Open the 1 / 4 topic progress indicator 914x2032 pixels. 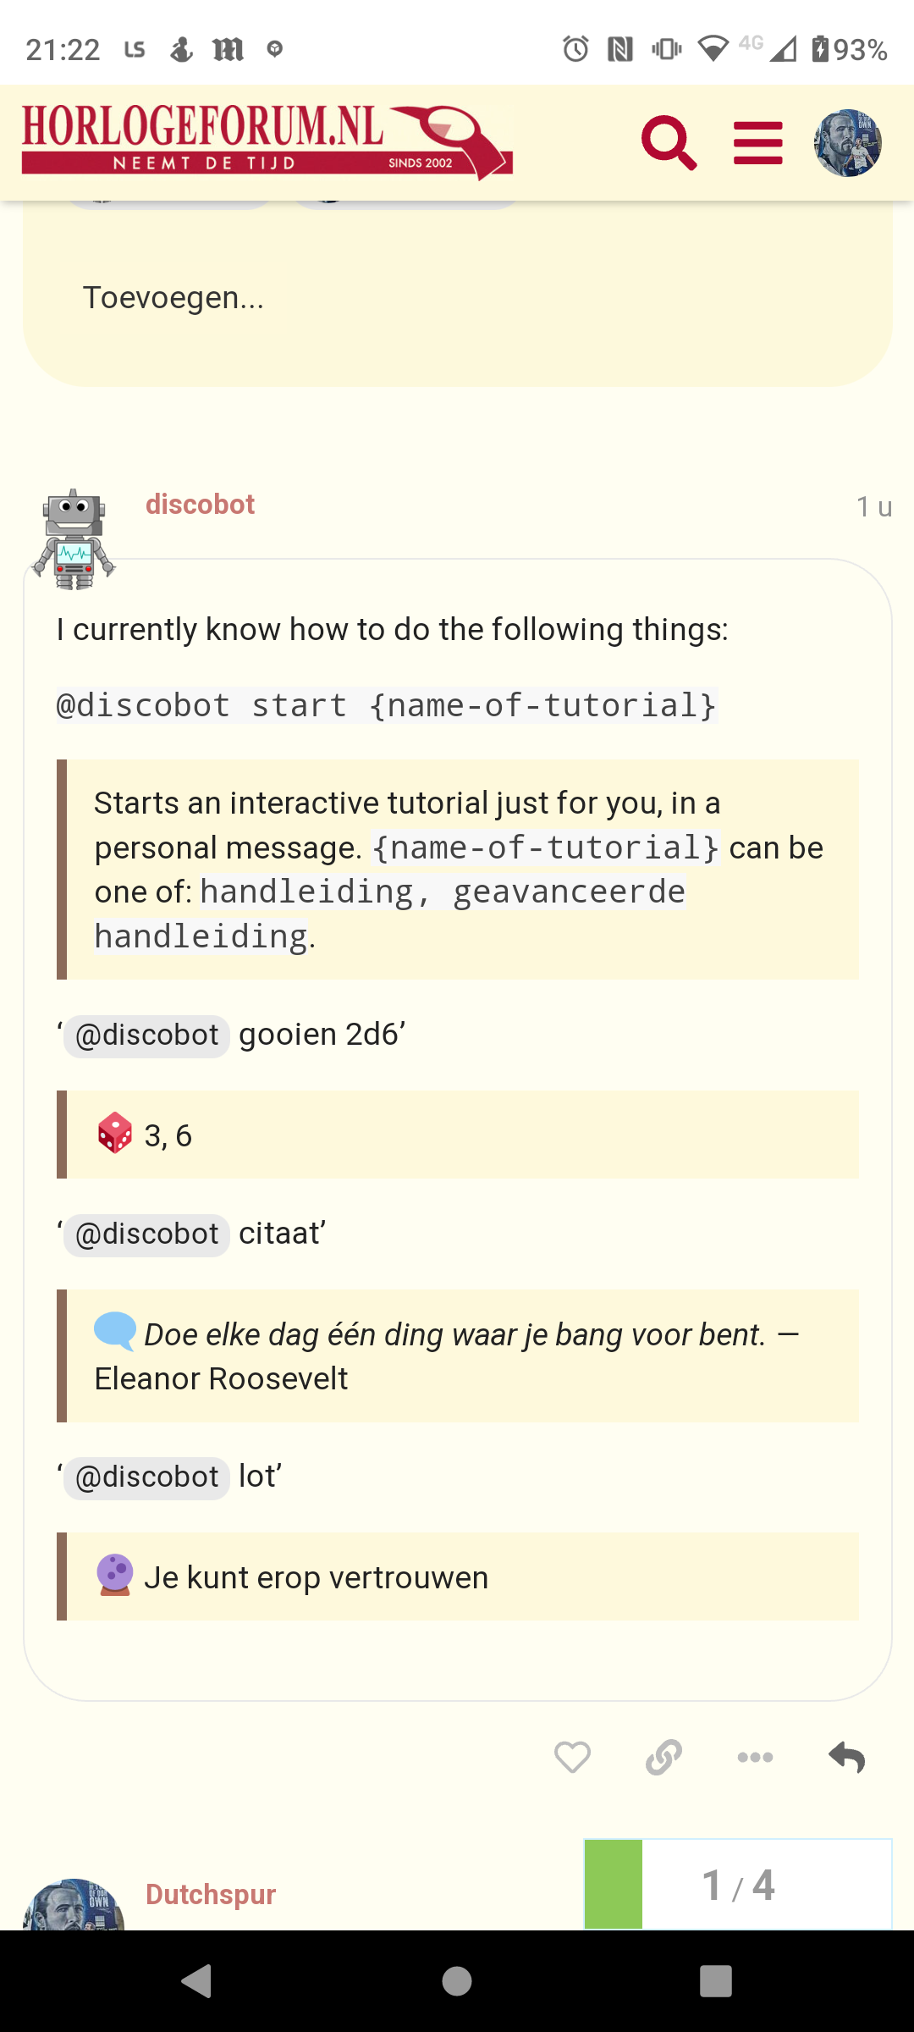click(x=738, y=1885)
